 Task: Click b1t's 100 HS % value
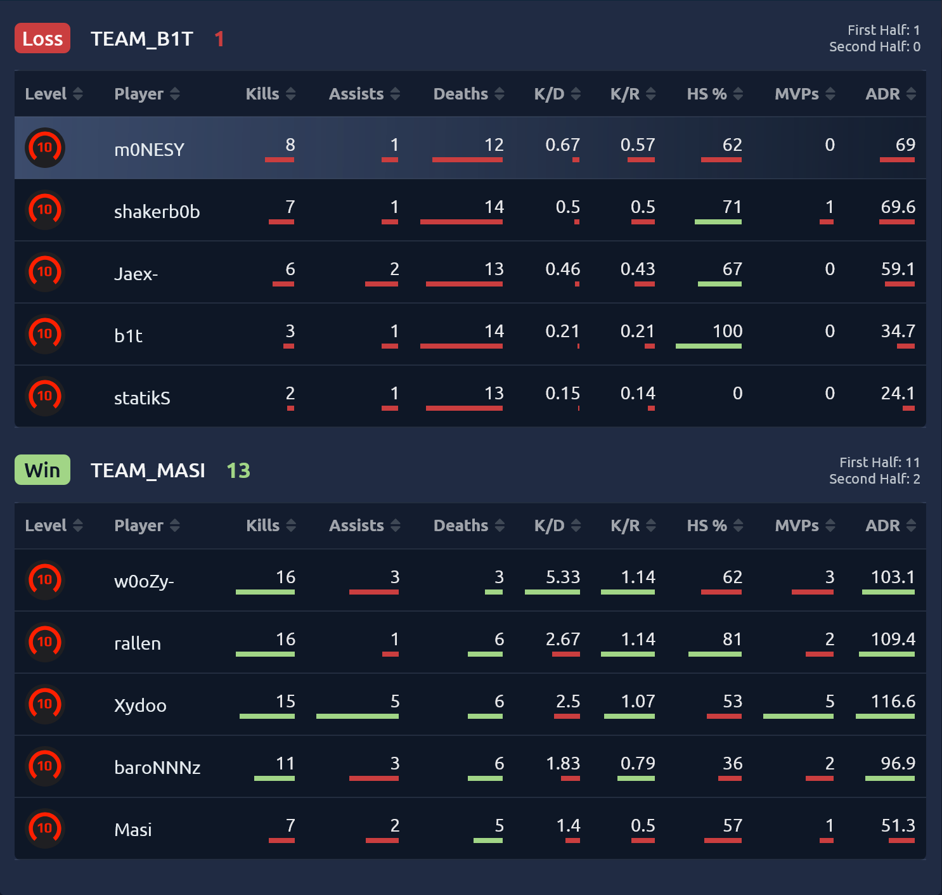coord(727,331)
